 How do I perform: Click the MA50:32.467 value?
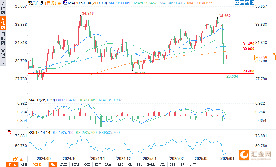(145, 3)
